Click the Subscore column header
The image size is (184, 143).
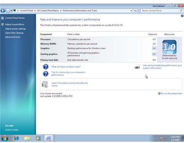point(152,34)
